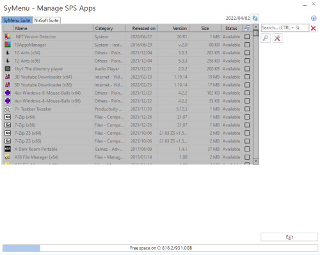The image size is (320, 255).
Task: Click the 7-Zip (x86) app icon
Action: pos(8,125)
